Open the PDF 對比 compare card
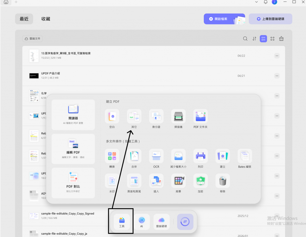Screen dimensions: 306x237 pyautogui.click(x=73, y=183)
